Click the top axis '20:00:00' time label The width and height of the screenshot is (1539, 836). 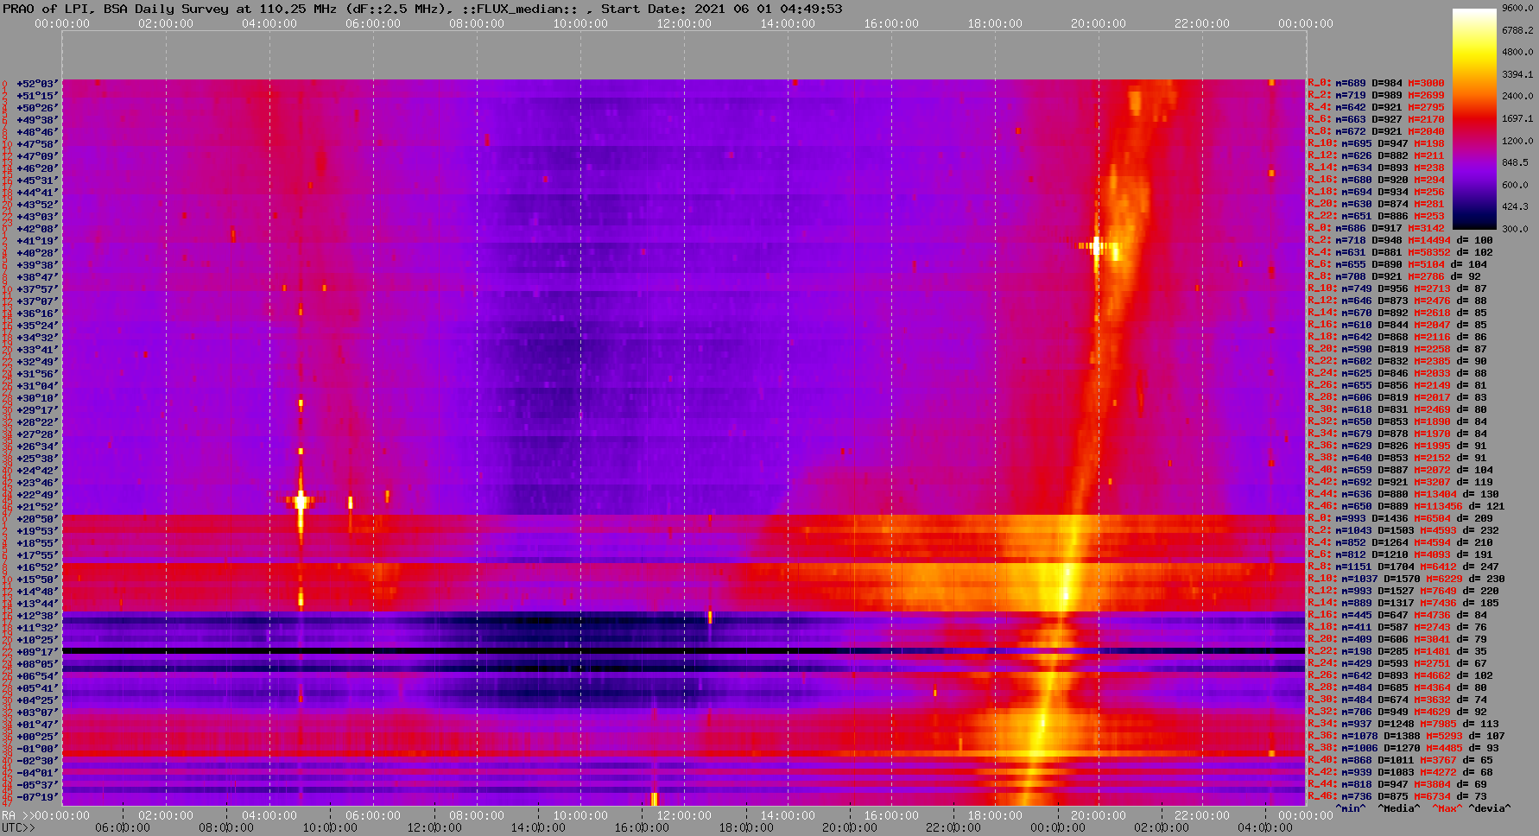[1099, 23]
